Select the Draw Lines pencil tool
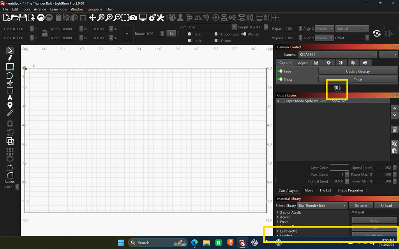399x249 pixels. tap(10, 58)
